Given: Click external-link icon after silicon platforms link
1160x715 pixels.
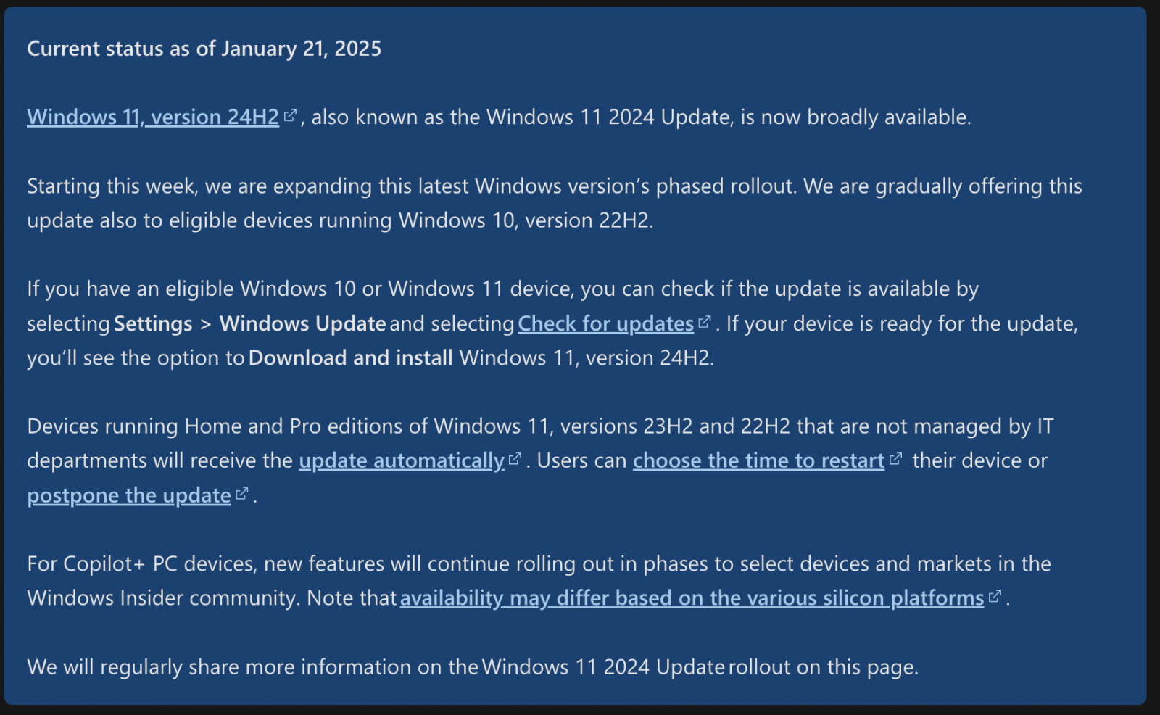Looking at the screenshot, I should [995, 596].
